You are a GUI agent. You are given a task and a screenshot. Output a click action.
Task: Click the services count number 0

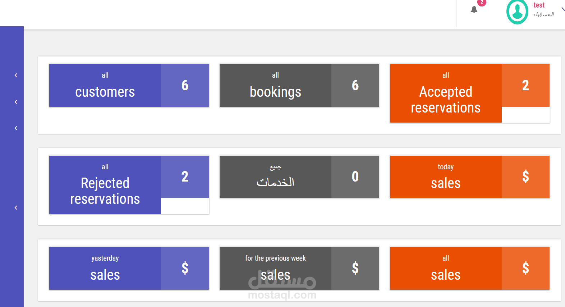click(355, 177)
